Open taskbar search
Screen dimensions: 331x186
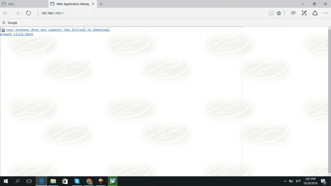(x=17, y=181)
